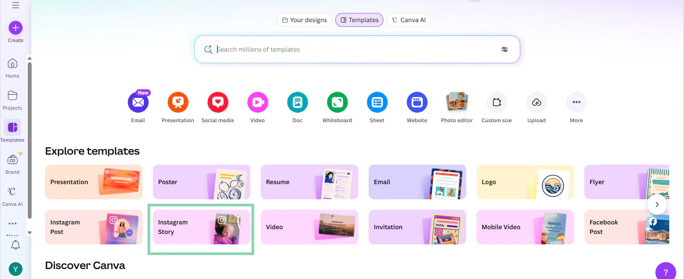Open the Facebook Post template card
This screenshot has width=684, height=279.
pyautogui.click(x=627, y=227)
